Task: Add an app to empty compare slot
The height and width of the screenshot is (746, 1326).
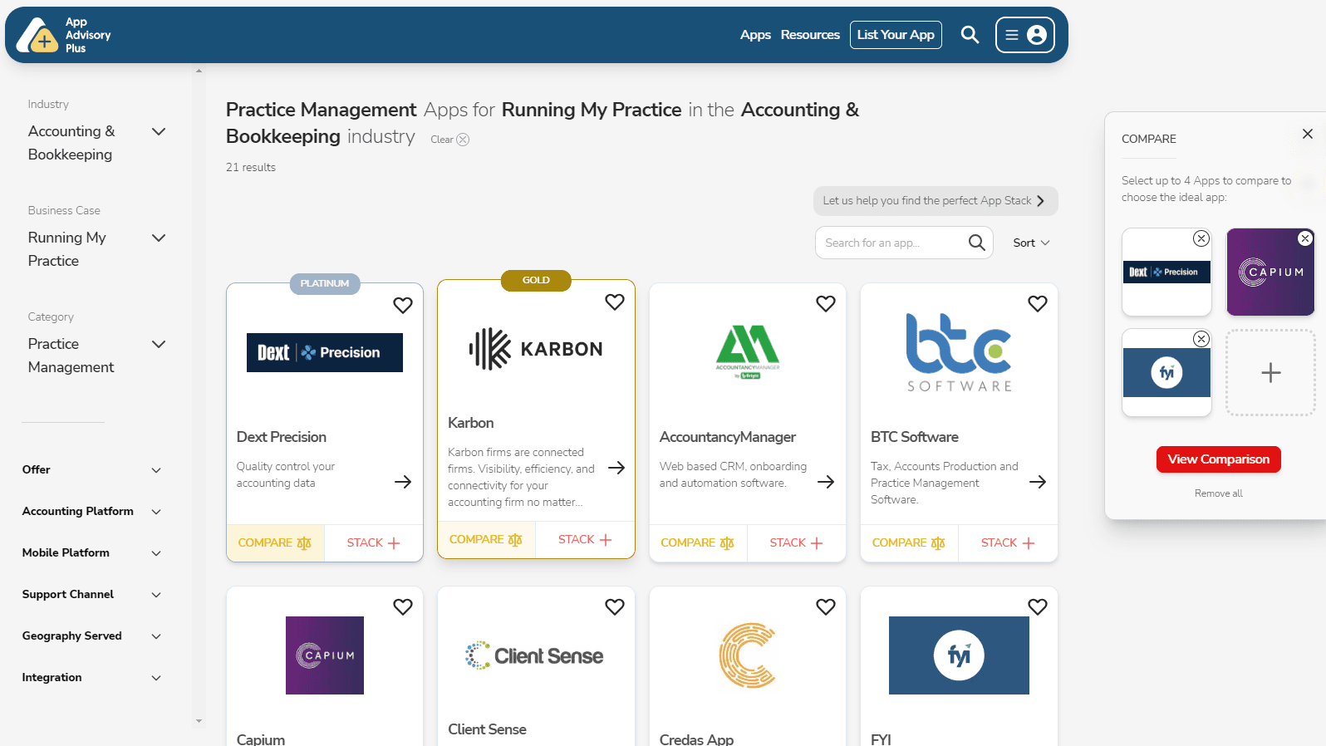Action: tap(1270, 373)
